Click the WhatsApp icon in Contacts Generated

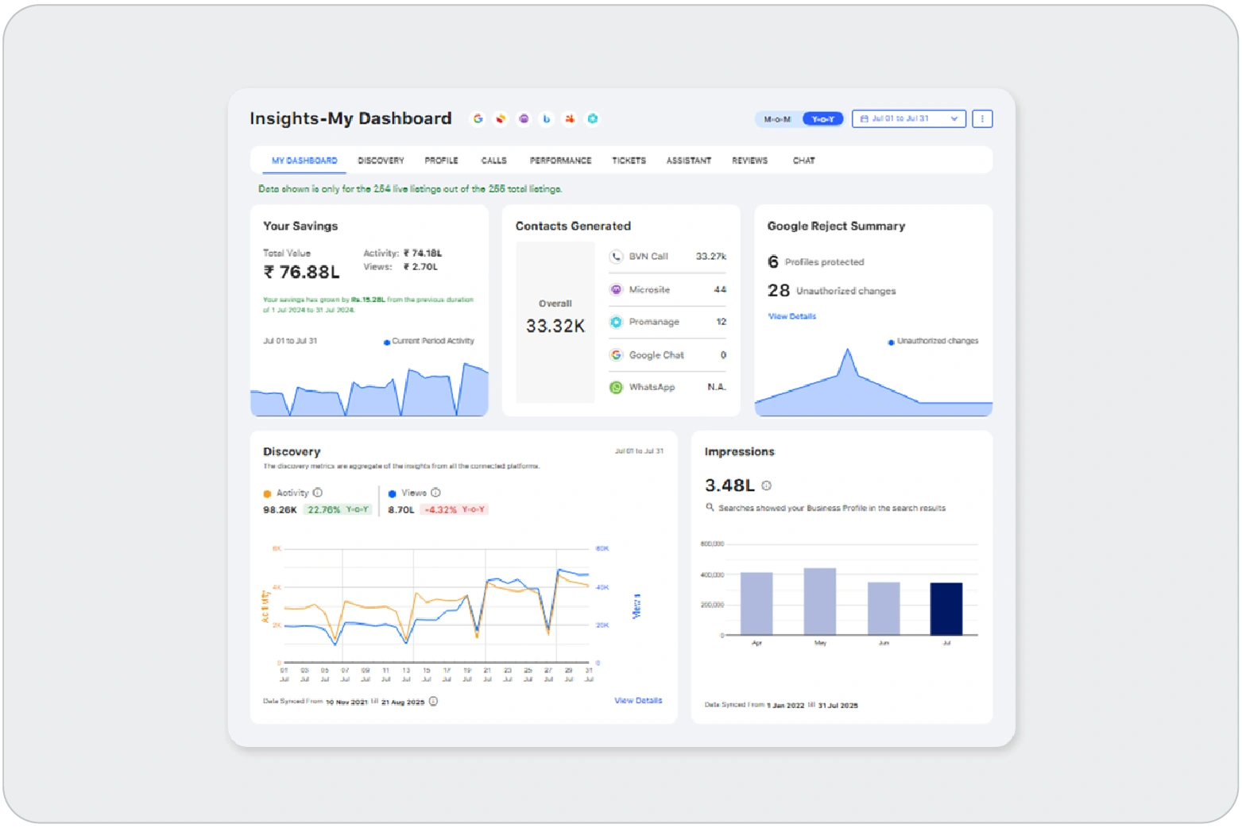616,387
